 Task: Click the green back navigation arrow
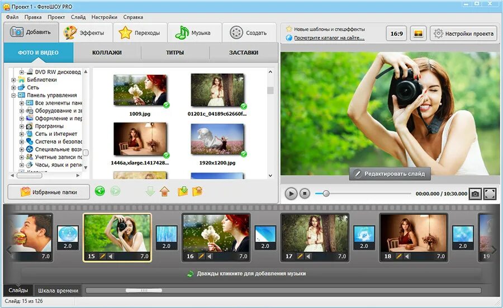pos(100,192)
